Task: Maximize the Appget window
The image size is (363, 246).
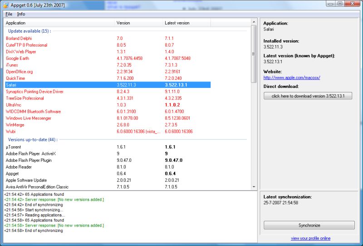Action: [x=340, y=4]
